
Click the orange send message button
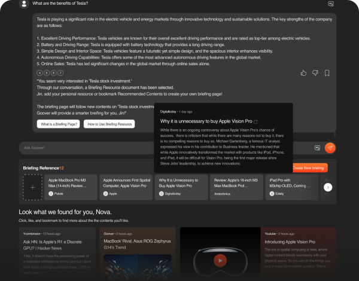point(330,148)
